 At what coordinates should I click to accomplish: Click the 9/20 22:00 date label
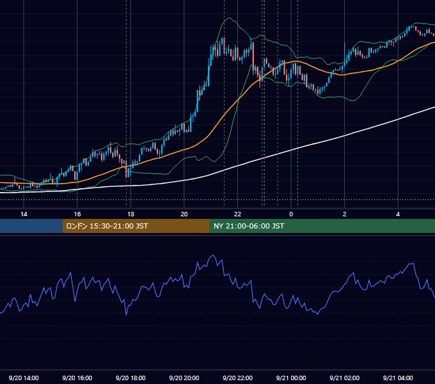[237, 378]
